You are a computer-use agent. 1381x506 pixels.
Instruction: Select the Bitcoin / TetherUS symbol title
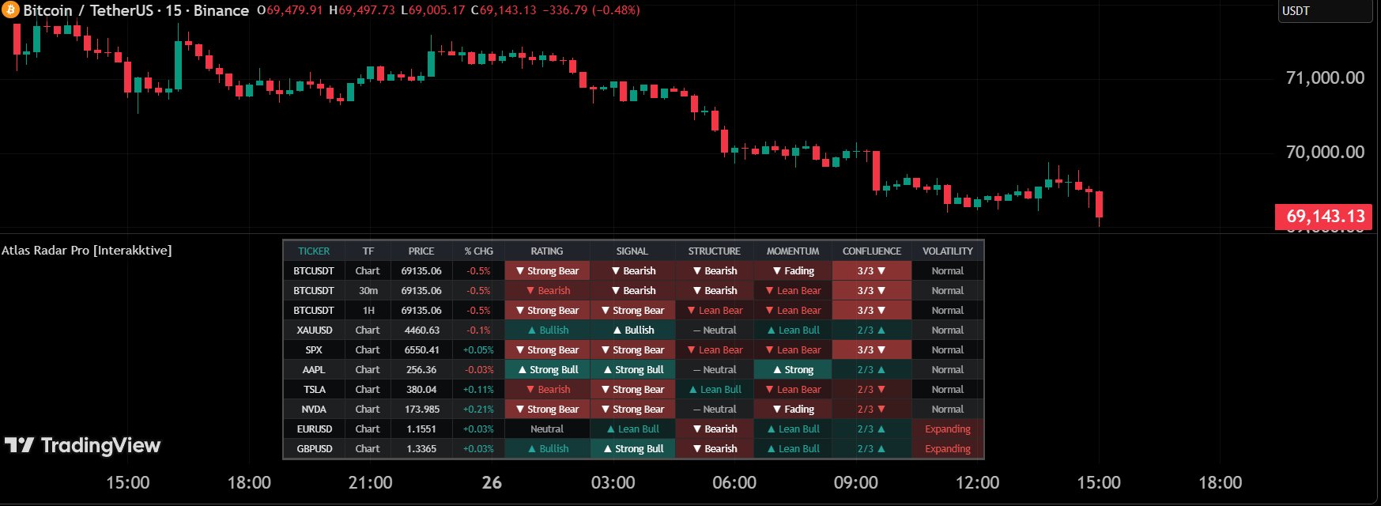click(135, 10)
